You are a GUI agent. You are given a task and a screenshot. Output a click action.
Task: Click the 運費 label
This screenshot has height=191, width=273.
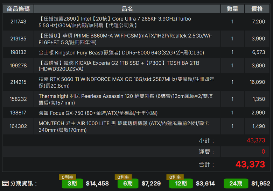tap(206, 152)
